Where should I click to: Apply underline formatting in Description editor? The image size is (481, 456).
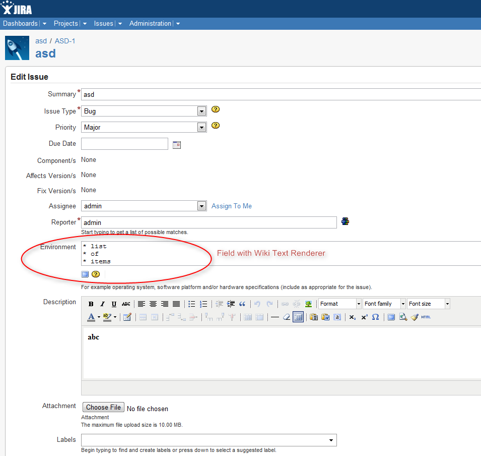tap(114, 304)
